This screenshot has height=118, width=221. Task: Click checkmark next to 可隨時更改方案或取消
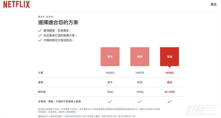40,40
